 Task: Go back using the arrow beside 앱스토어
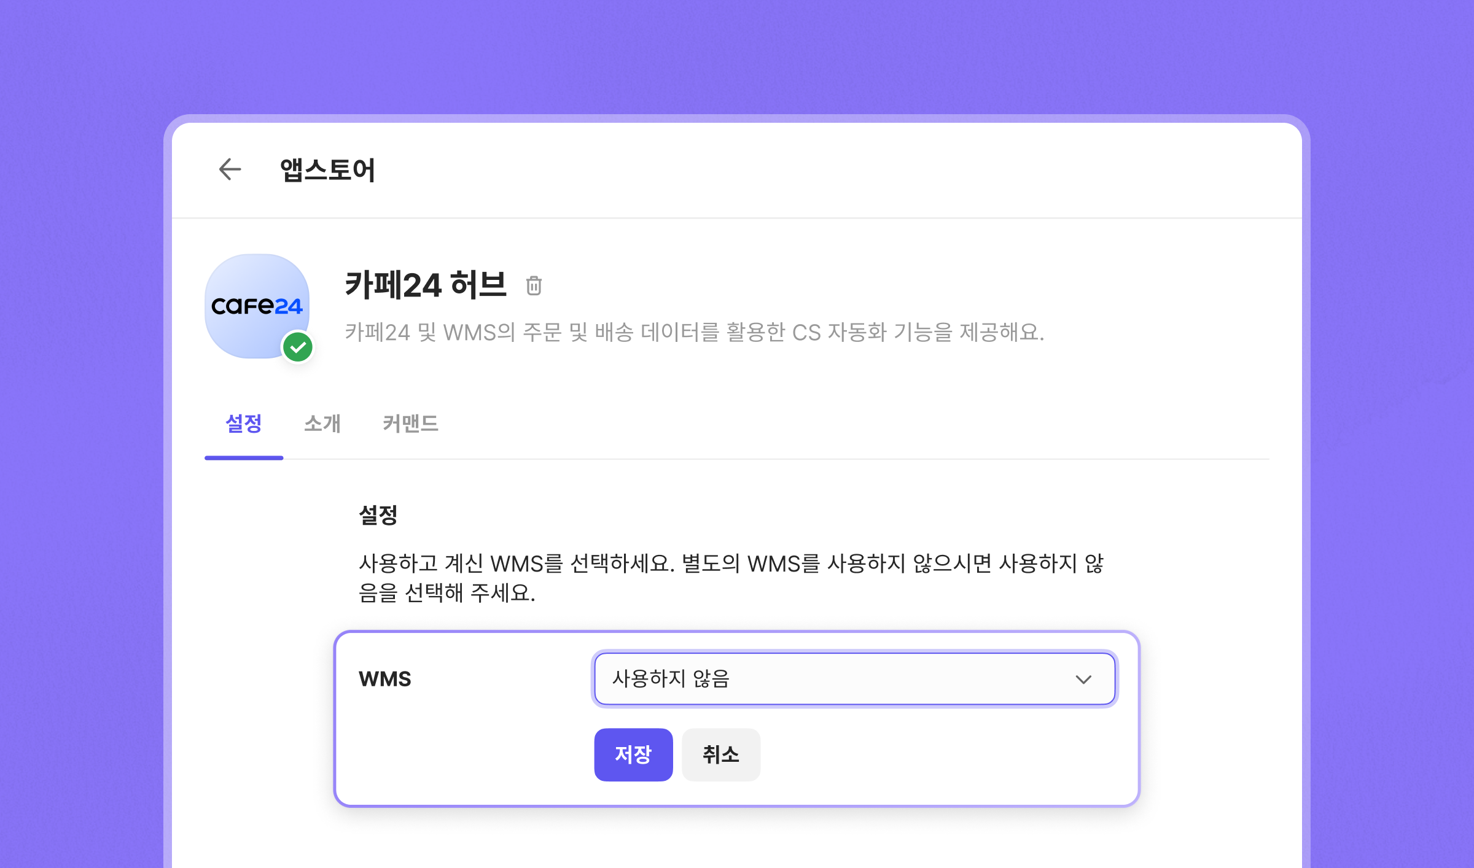(230, 169)
